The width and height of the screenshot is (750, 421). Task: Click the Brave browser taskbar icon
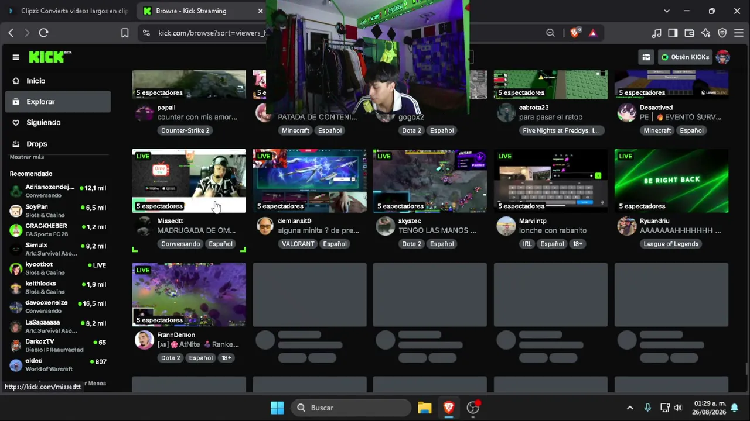point(449,408)
